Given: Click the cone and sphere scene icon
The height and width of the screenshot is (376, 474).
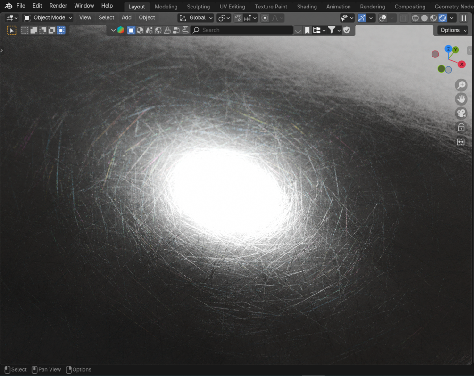Looking at the screenshot, I should pyautogui.click(x=149, y=30).
